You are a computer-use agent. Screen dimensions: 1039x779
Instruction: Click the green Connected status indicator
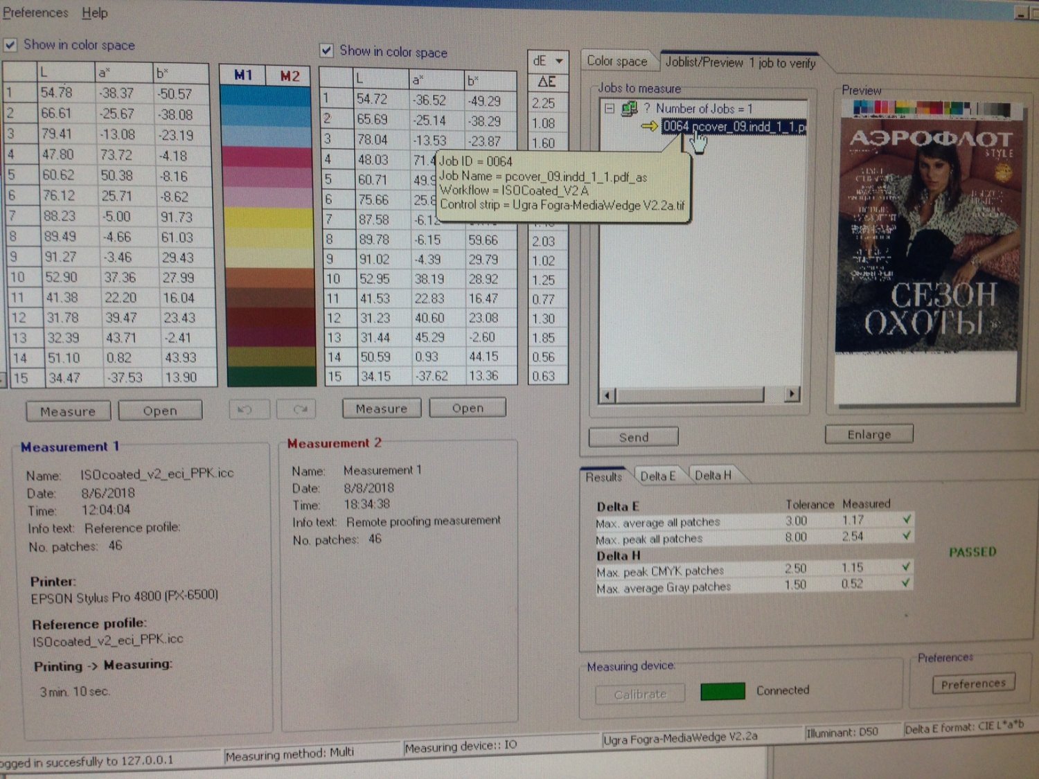722,691
